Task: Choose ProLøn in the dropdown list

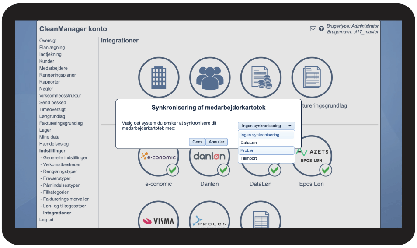Action: (x=266, y=150)
